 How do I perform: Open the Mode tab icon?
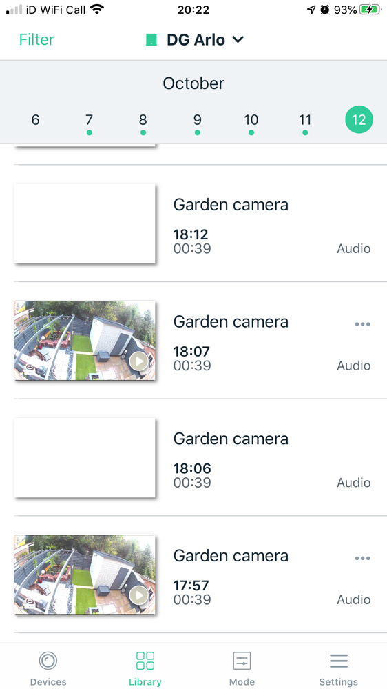[x=242, y=661]
